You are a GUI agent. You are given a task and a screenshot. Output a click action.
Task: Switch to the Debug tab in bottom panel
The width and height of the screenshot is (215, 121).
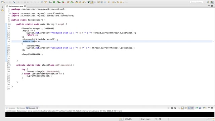pyautogui.click(x=21, y=108)
